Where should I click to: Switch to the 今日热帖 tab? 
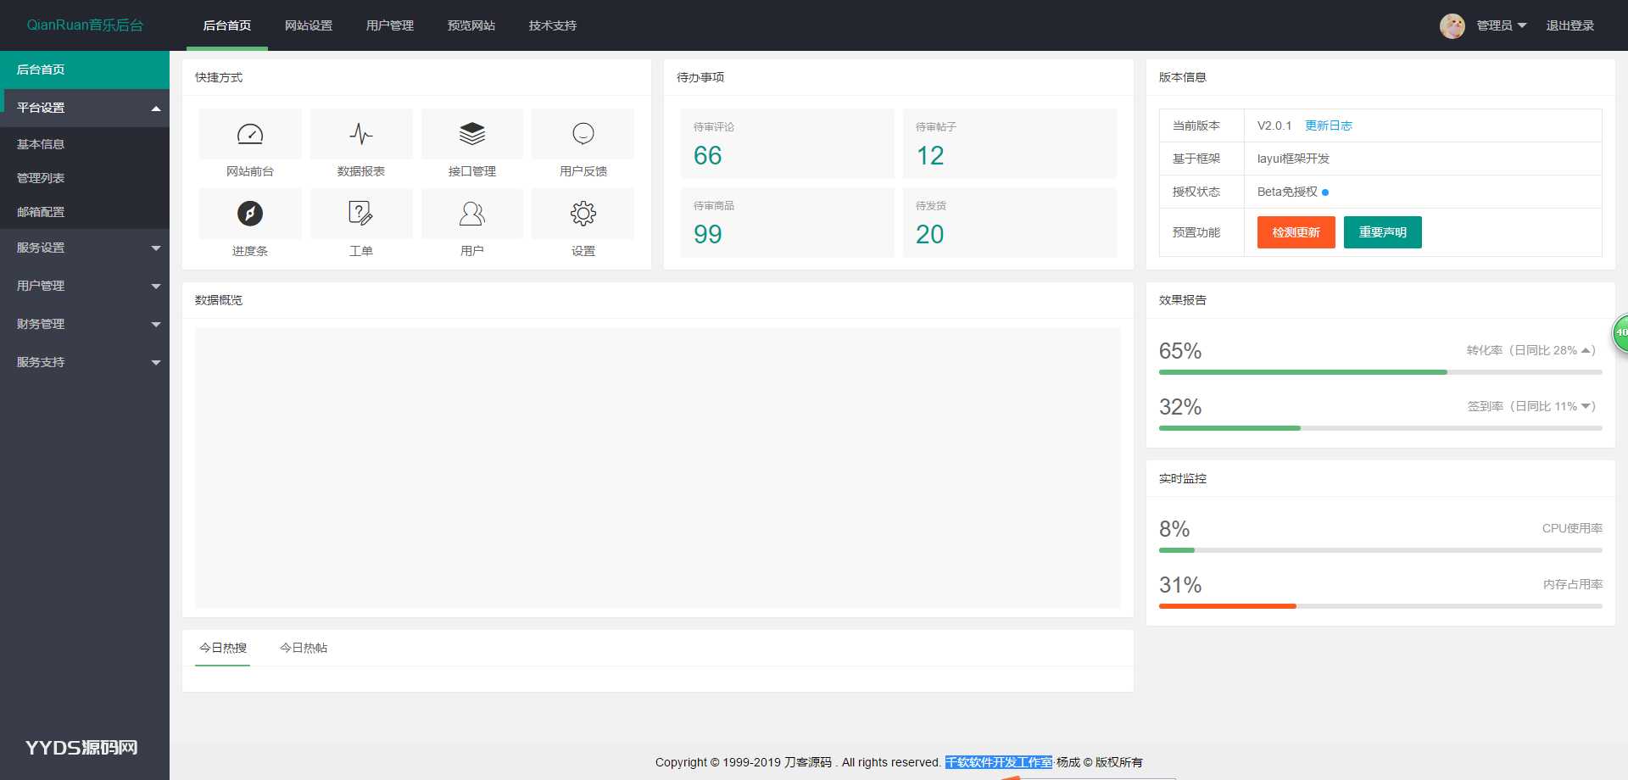pos(304,648)
